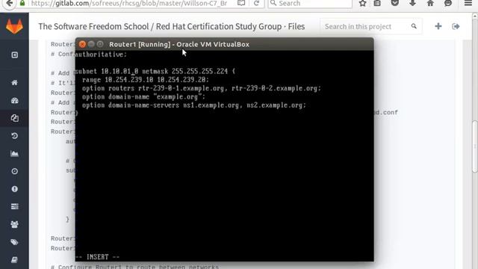Click the gitlab.com URL address field
The width and height of the screenshot is (478, 269).
pos(129,3)
